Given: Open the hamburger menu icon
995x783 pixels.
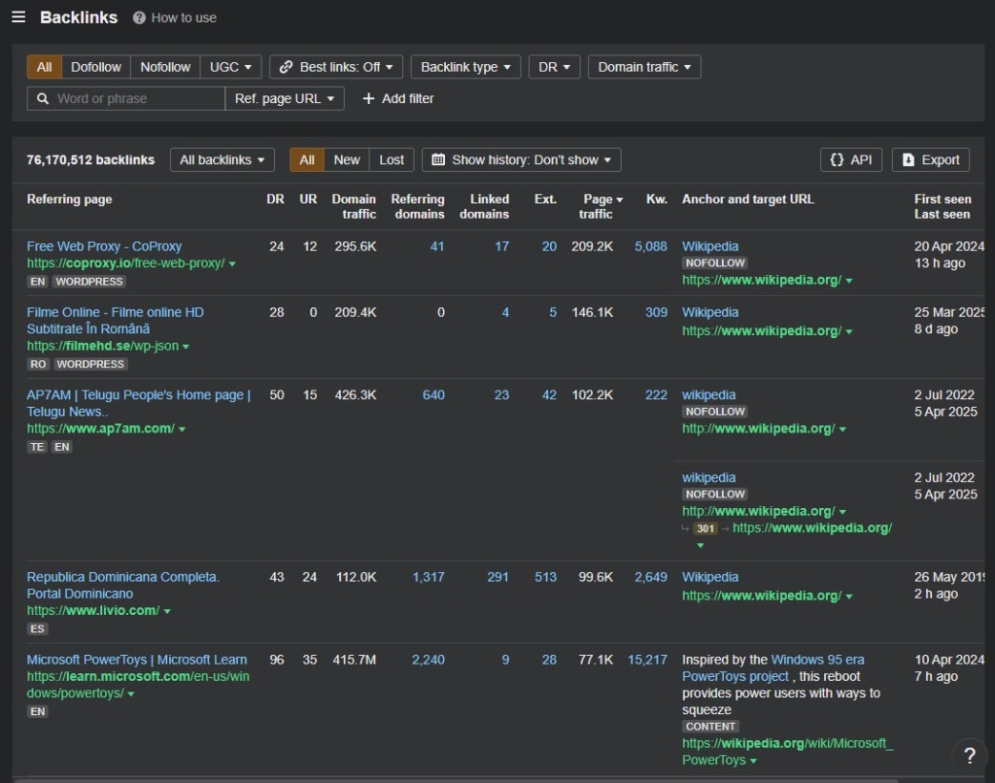Looking at the screenshot, I should [18, 17].
